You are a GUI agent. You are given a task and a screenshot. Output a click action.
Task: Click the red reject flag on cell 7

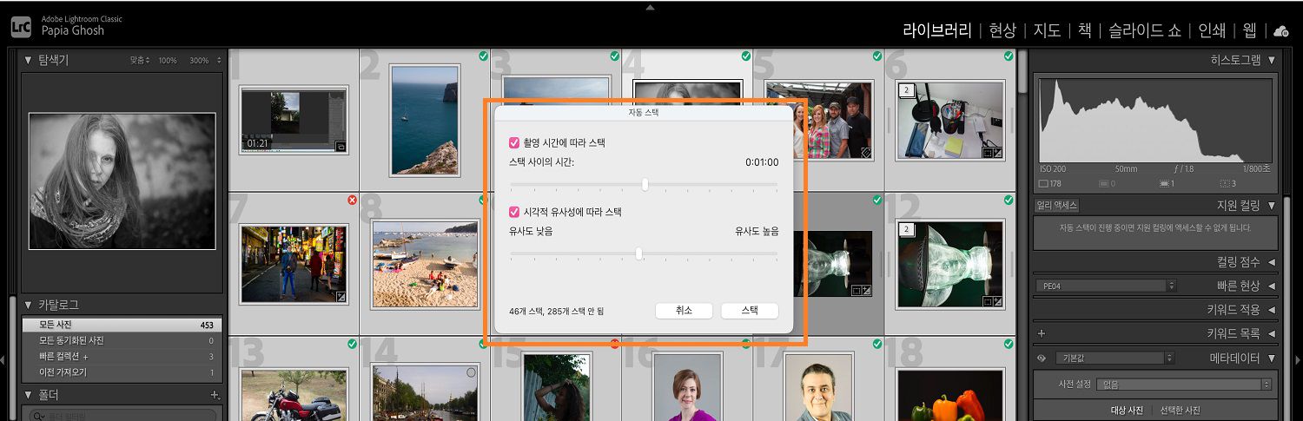[352, 200]
